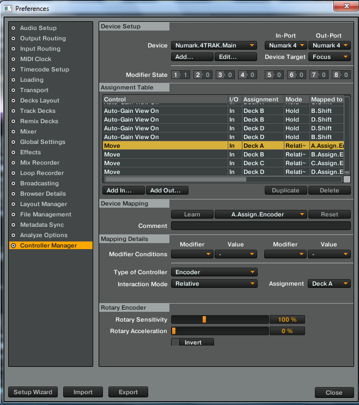Select Audio Setup in the sidebar
359x405 pixels.
[x=38, y=28]
